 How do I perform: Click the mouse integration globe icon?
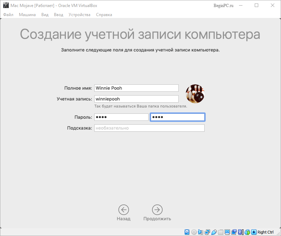[x=247, y=232]
